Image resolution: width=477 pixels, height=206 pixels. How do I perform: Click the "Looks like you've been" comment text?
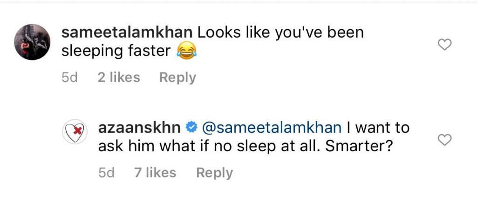click(280, 32)
